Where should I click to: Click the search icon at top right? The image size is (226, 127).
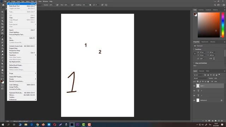click(215, 5)
